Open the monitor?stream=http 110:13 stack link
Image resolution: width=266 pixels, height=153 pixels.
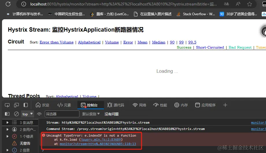point(98,144)
